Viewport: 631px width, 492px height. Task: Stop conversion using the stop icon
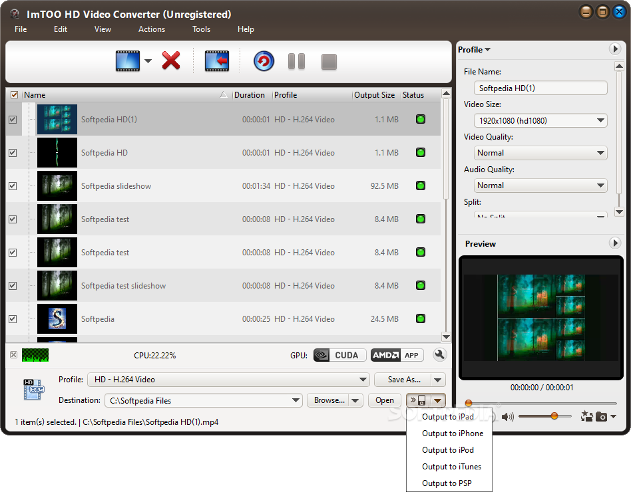point(329,62)
